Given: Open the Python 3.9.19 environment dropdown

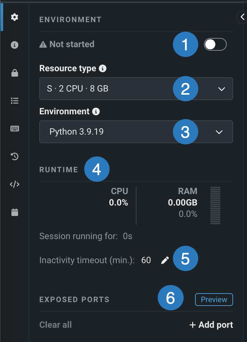Looking at the screenshot, I should point(136,132).
